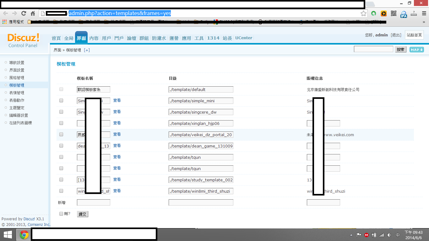Image resolution: width=429 pixels, height=241 pixels.
Task: Open the 論壇 top menu
Action: (x=132, y=38)
